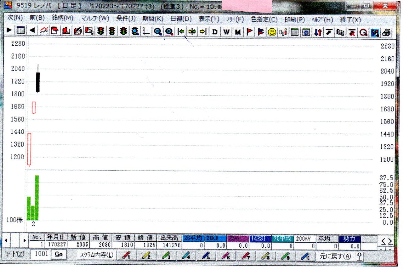
Task: Open the 銘柄(M) menu
Action: coord(62,19)
